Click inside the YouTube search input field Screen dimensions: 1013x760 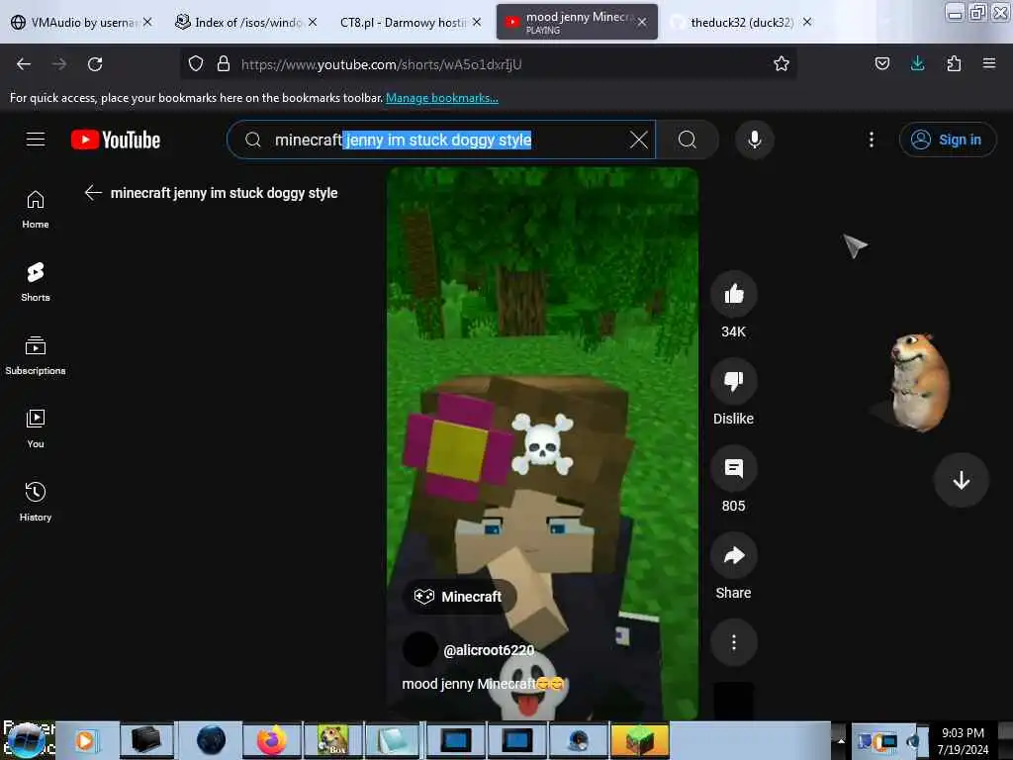coord(439,140)
